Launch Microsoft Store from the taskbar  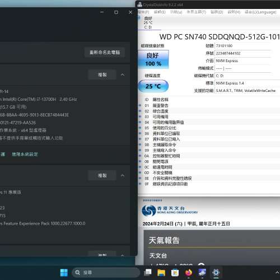175,273
